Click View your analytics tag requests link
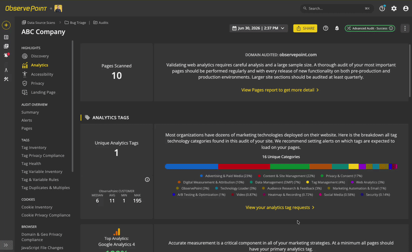412x252 pixels. (x=280, y=208)
